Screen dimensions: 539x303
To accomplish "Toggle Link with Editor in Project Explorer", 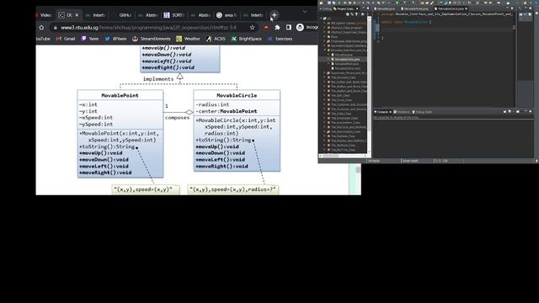I will (x=352, y=14).
